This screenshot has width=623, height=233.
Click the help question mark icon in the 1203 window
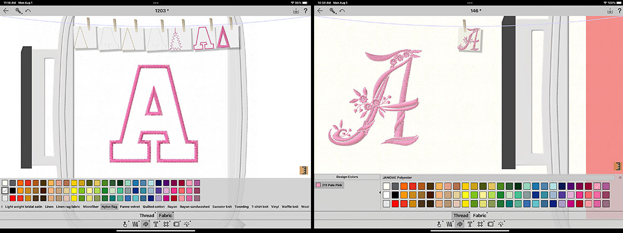305,10
